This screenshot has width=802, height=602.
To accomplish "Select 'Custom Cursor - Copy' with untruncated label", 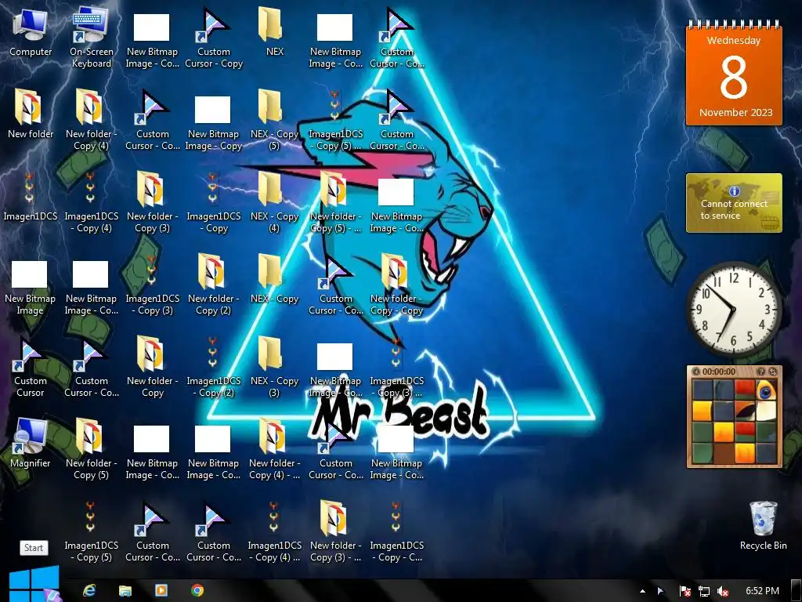I will tap(213, 38).
